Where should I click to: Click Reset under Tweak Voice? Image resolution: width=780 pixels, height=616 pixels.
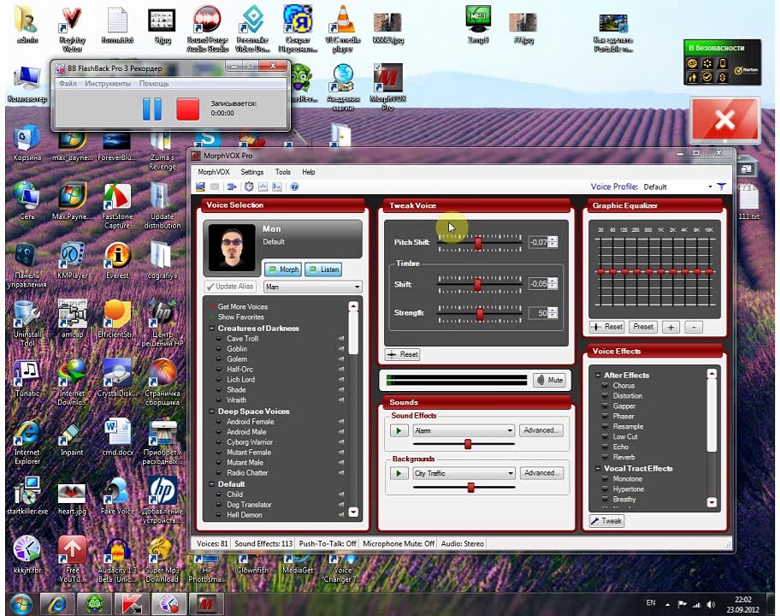click(x=403, y=354)
